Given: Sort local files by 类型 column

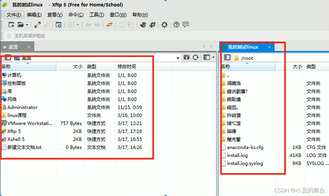Looking at the screenshot, I should point(100,67).
